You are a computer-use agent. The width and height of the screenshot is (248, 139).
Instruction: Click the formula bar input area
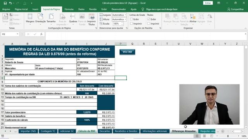[145, 36]
